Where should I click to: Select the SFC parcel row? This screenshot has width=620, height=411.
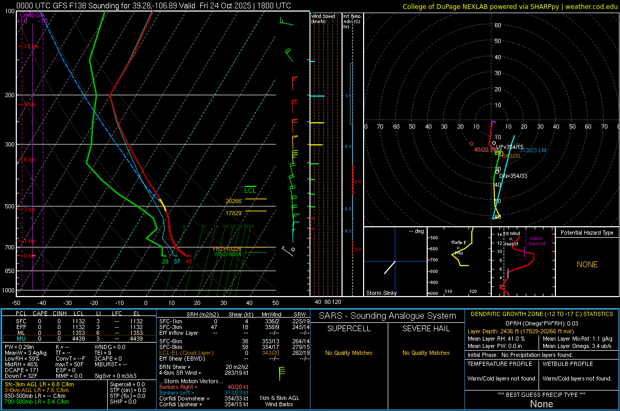click(79, 321)
